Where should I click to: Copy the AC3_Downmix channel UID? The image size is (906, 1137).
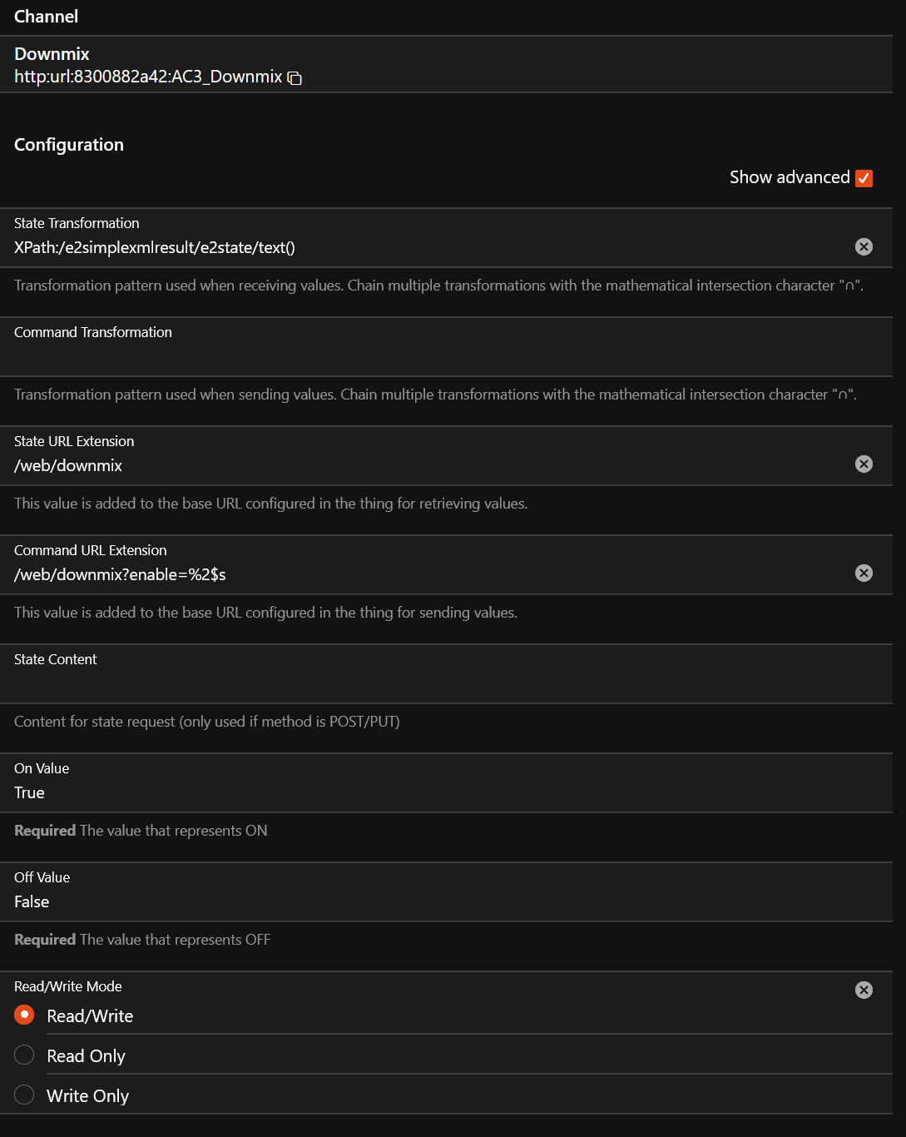[x=295, y=77]
